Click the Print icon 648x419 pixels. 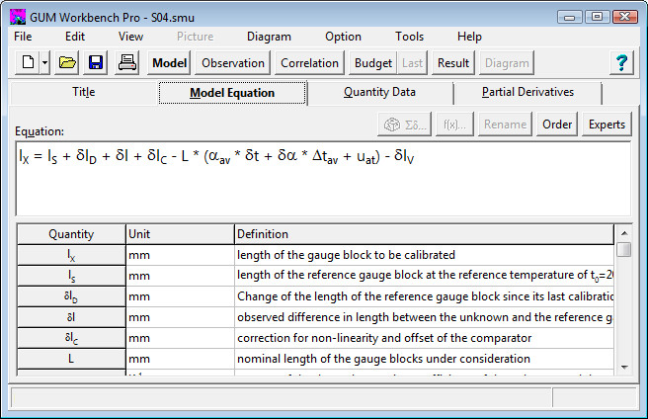point(127,63)
